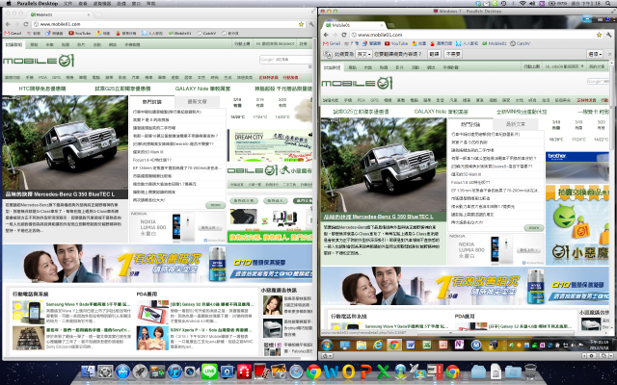Open Excel on the Windows taskbar

[427, 345]
